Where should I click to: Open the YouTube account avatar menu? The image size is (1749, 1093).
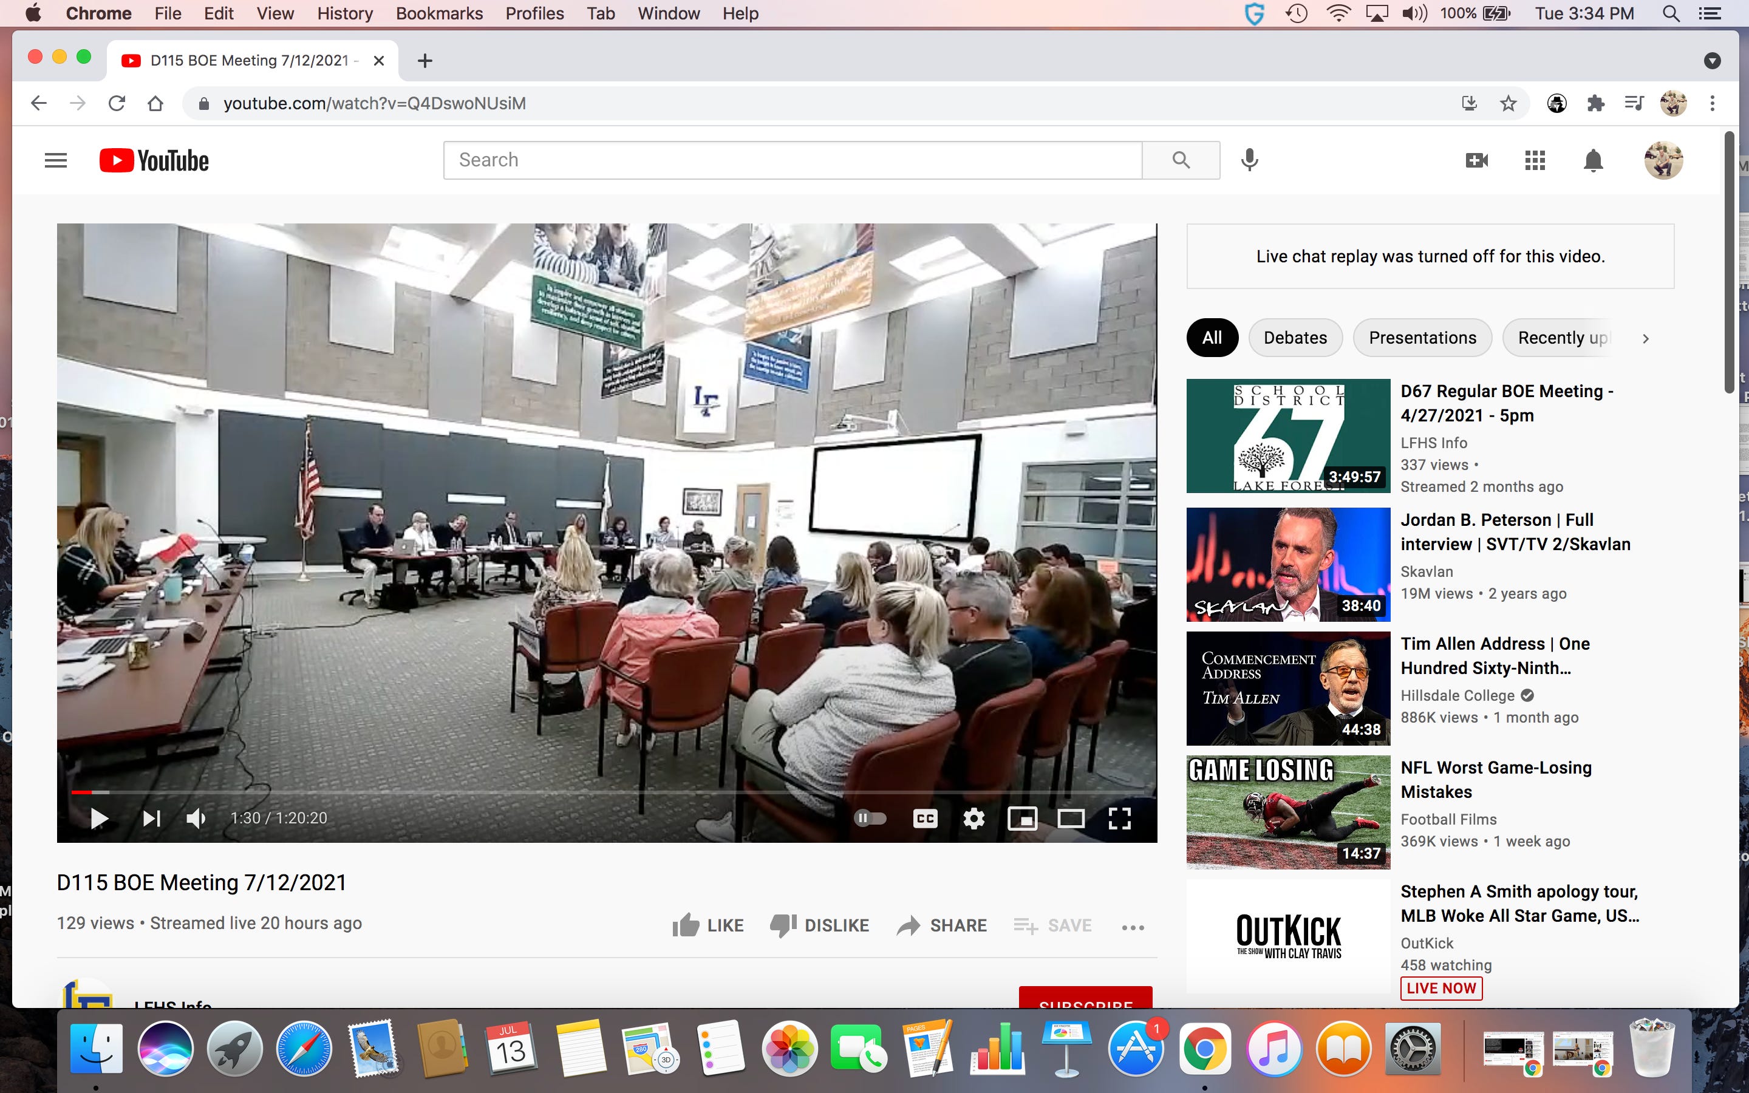[x=1663, y=160]
